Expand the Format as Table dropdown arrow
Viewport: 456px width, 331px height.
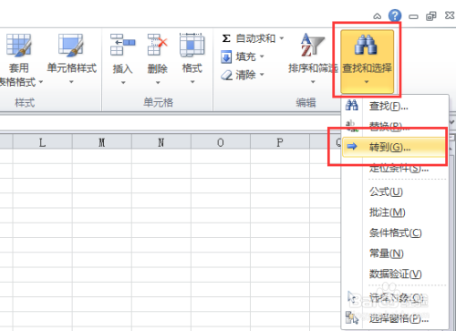[x=40, y=82]
